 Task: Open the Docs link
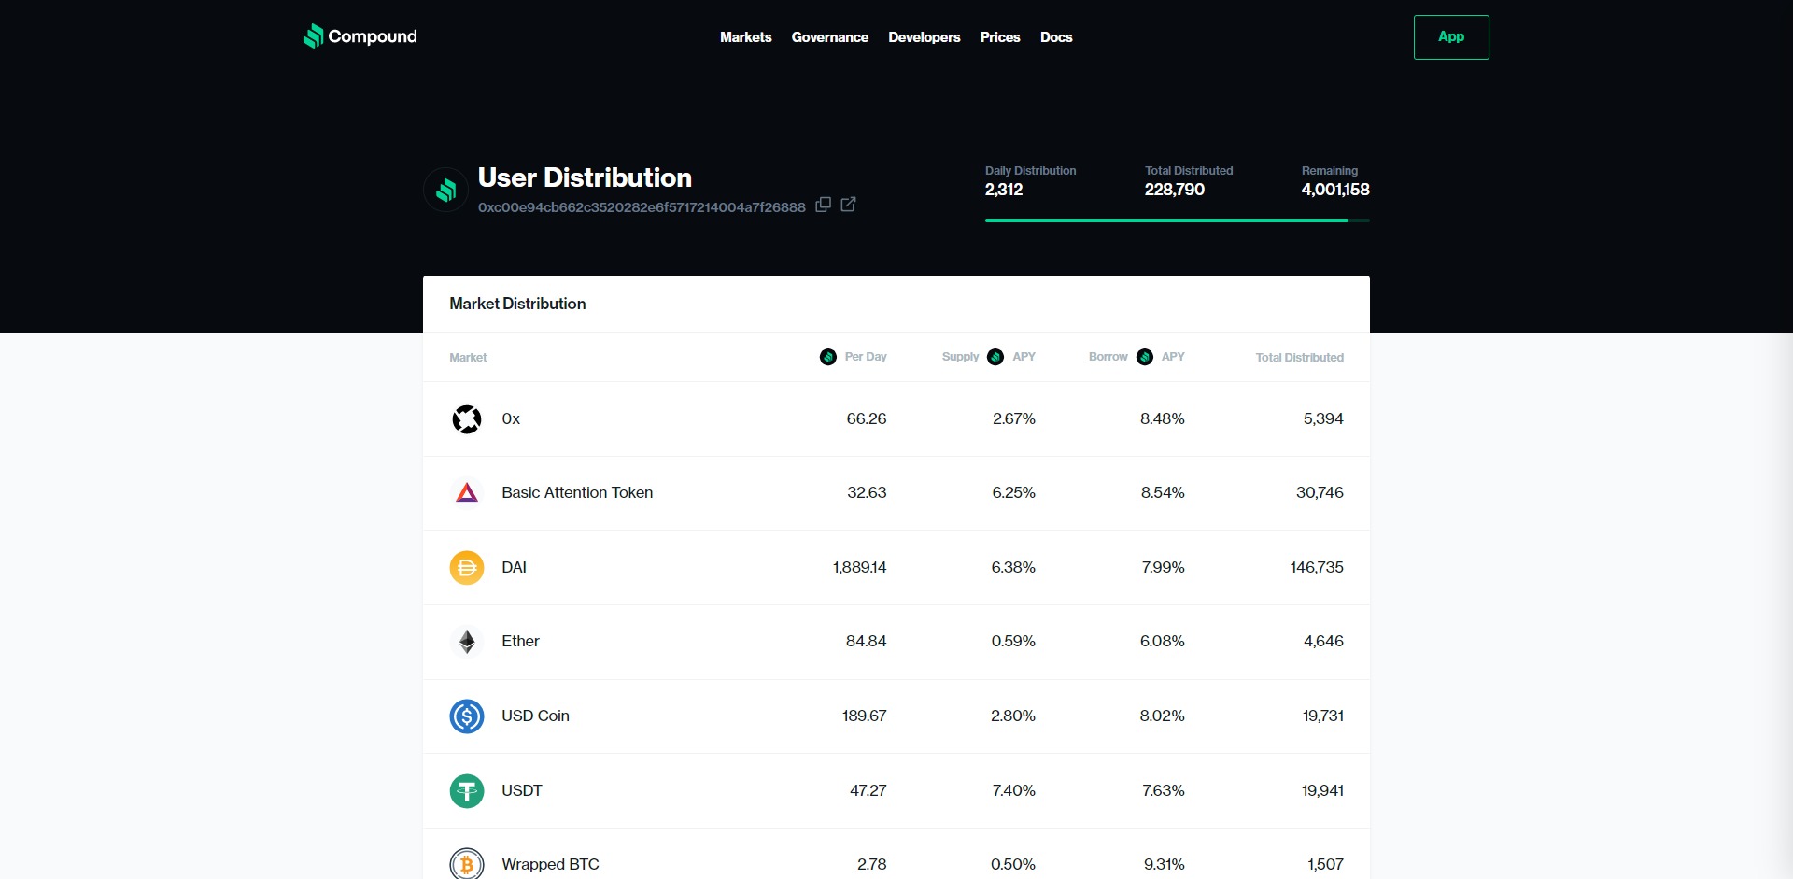pyautogui.click(x=1056, y=37)
